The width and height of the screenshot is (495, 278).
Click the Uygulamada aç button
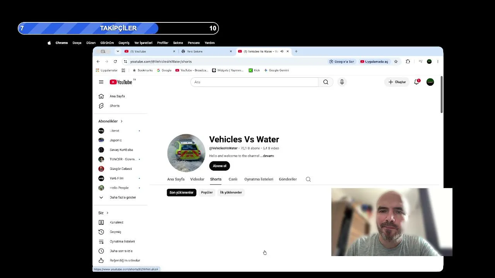(374, 61)
